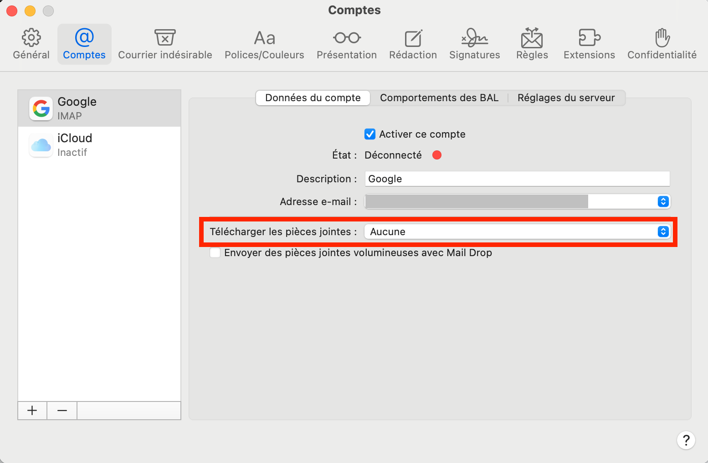708x463 pixels.
Task: Open the Général preferences pane
Action: tap(31, 44)
